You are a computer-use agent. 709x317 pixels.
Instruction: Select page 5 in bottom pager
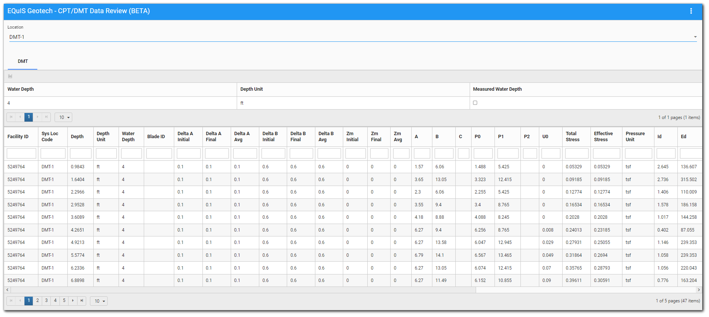64,301
